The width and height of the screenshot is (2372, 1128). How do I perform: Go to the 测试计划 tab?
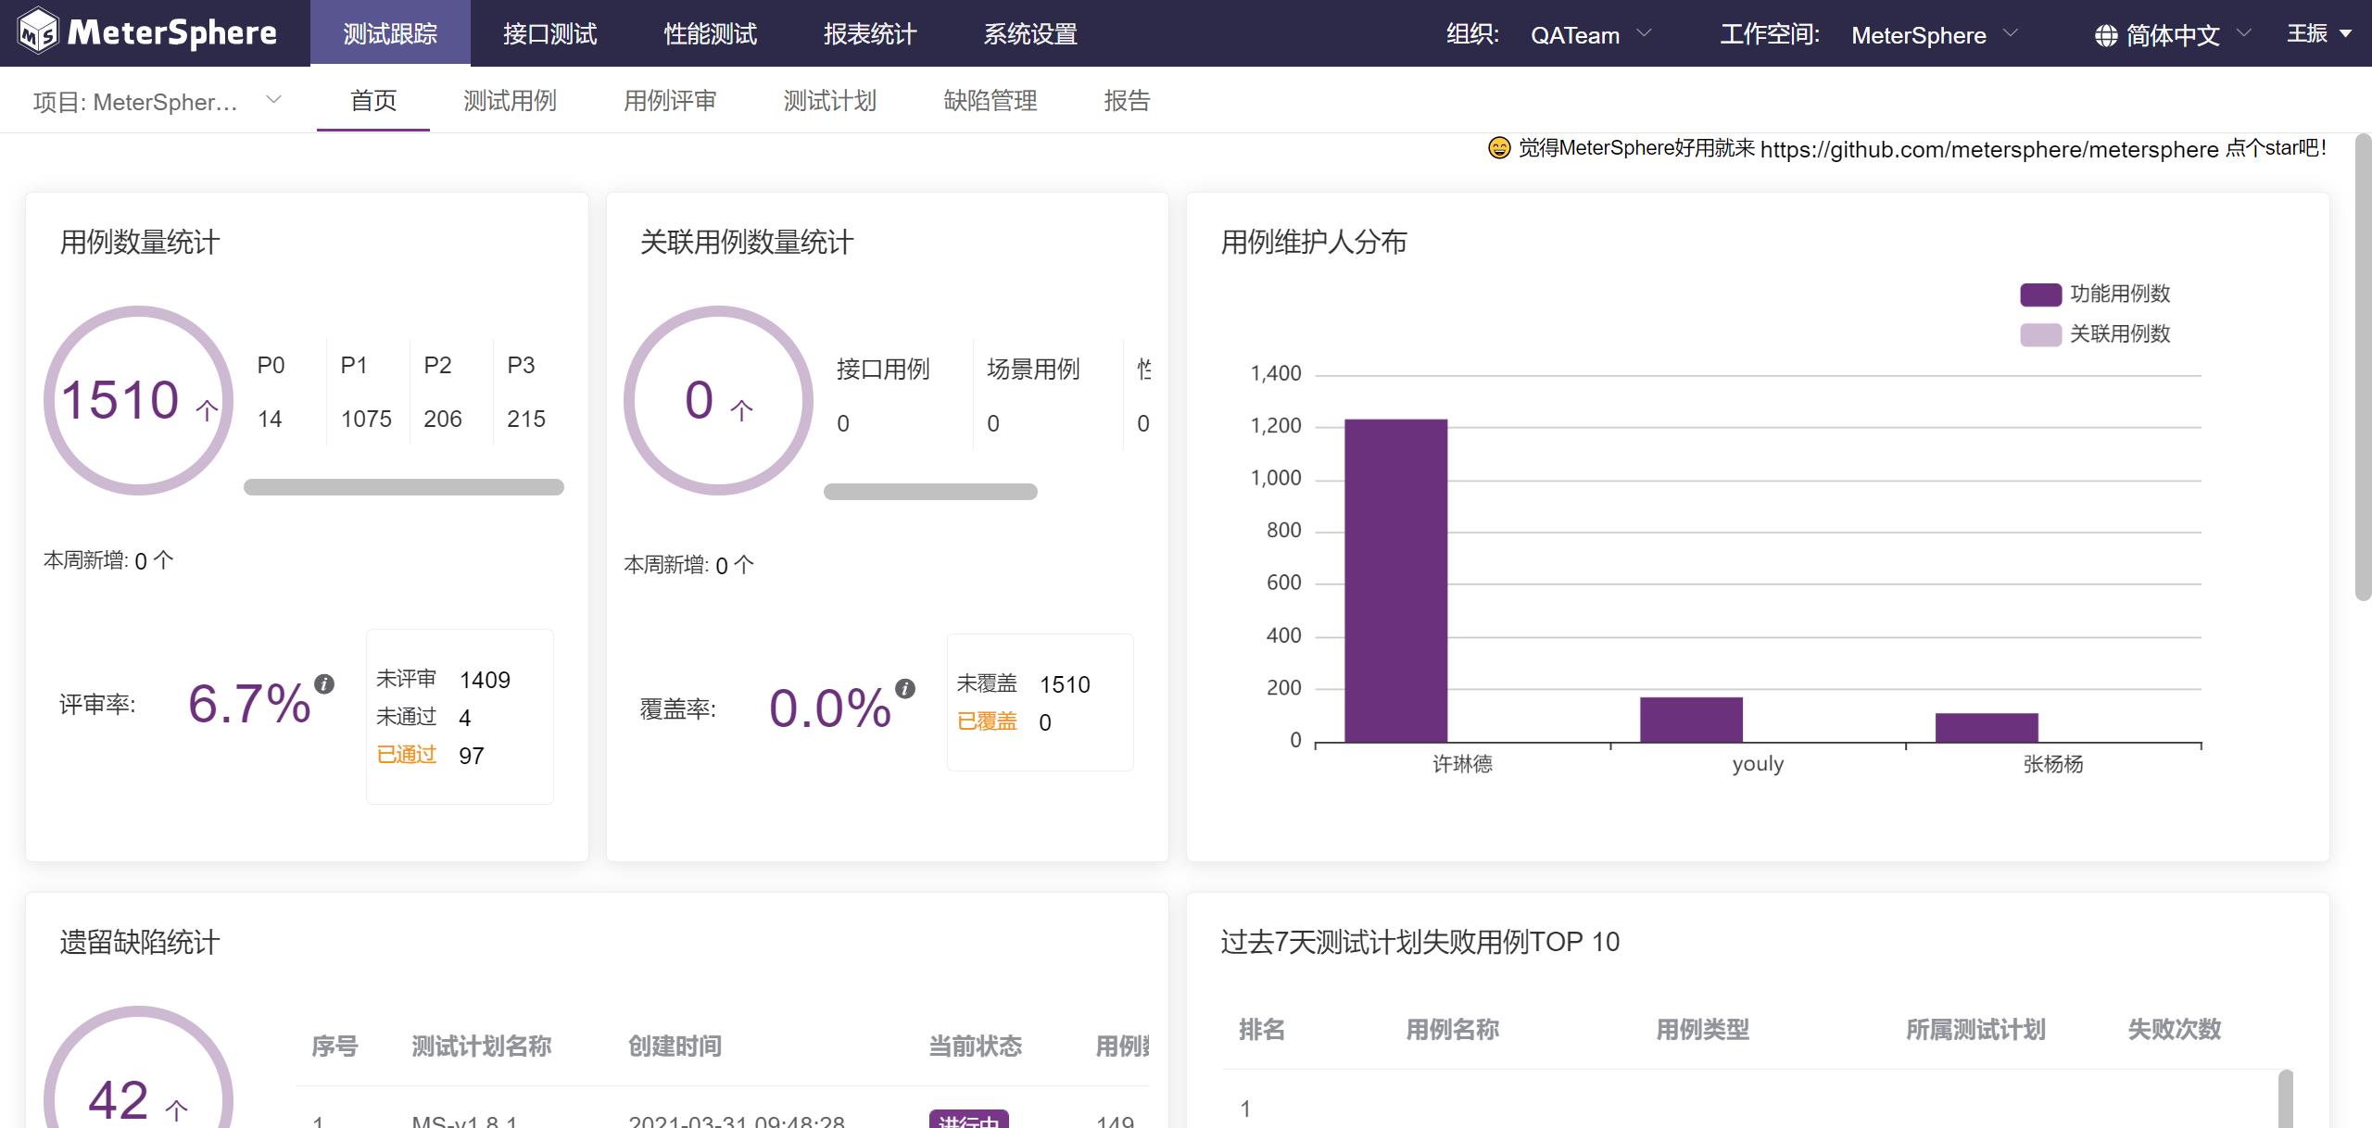click(x=830, y=100)
